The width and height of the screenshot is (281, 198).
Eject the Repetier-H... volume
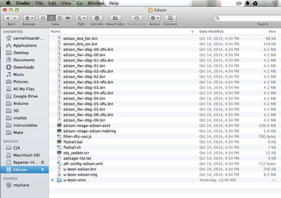(43, 162)
